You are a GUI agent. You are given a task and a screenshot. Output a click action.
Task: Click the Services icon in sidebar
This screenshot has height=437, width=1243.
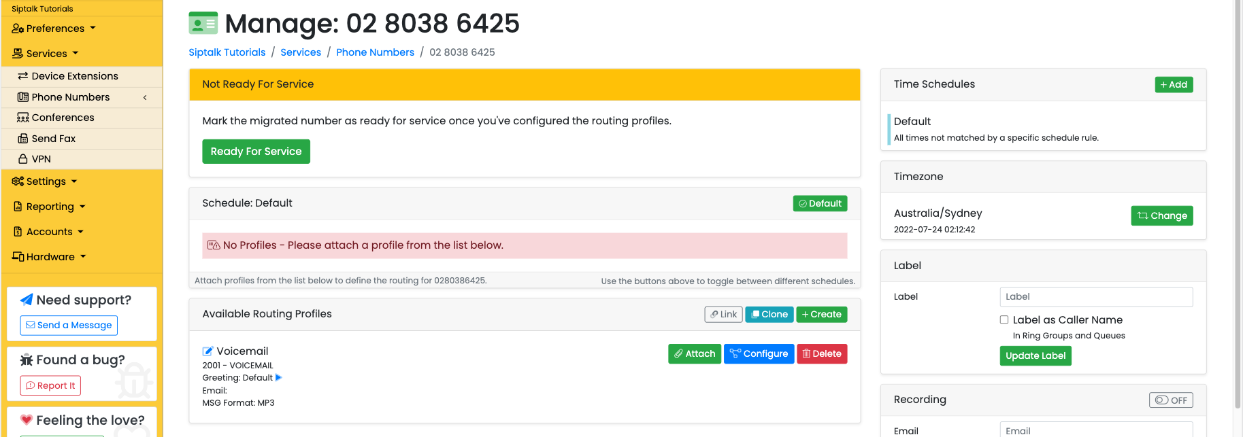tap(18, 54)
